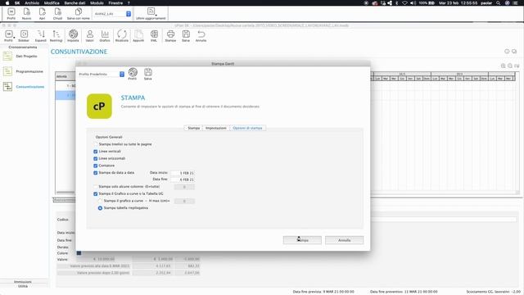This screenshot has width=524, height=295.
Task: Click the zoom out icon above Gantt
Action: tap(510, 66)
